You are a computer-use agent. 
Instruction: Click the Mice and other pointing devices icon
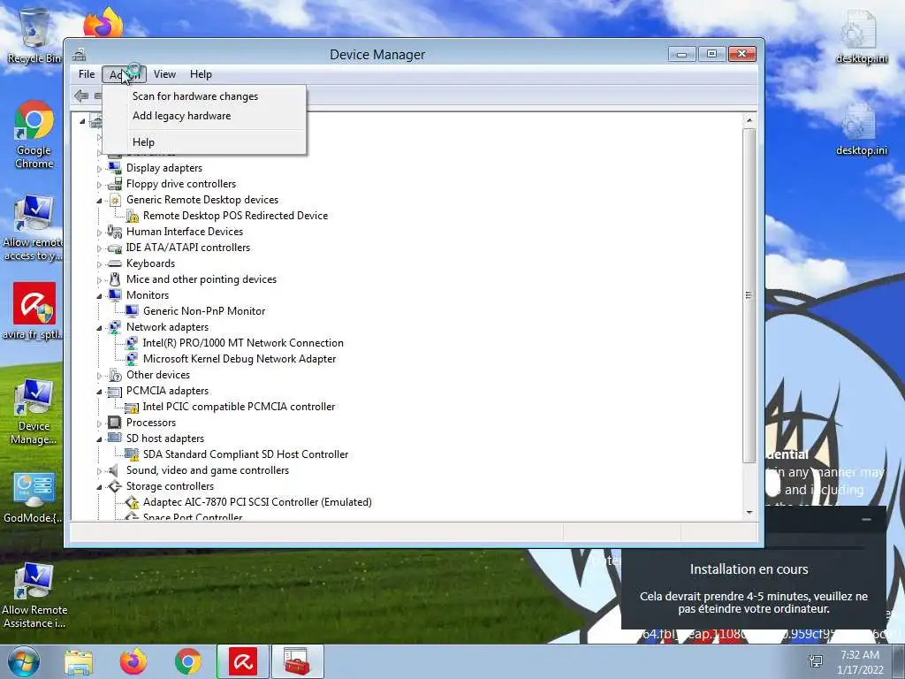click(115, 279)
